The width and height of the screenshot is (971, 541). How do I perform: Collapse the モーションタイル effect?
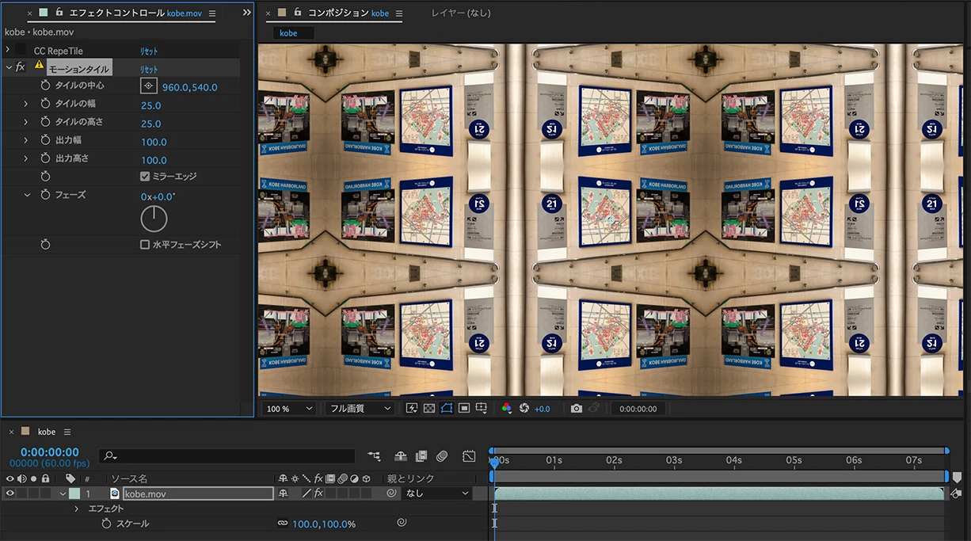[x=9, y=67]
